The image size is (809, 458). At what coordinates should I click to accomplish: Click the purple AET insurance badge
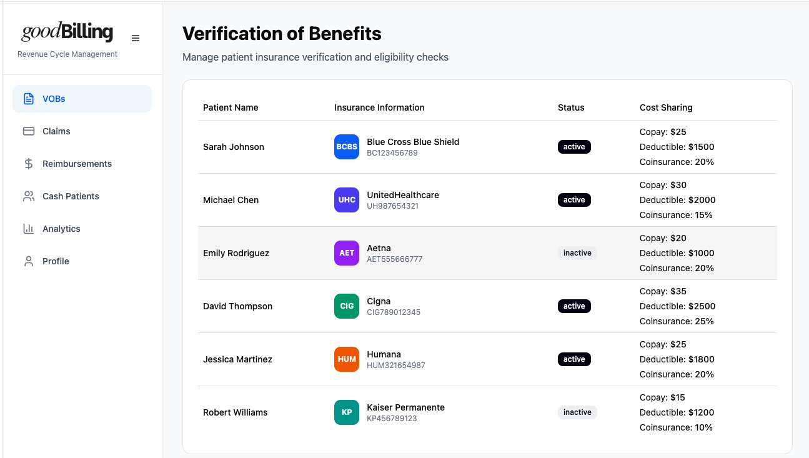347,253
